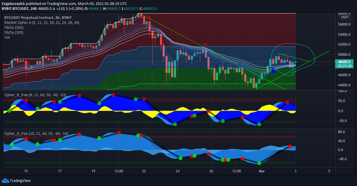Click the red X marker near 52000 level
This screenshot has height=186, width=357.
(205, 44)
